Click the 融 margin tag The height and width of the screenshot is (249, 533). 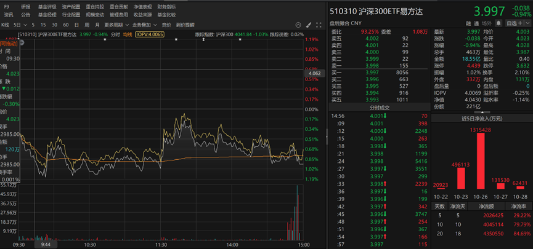tap(468, 23)
